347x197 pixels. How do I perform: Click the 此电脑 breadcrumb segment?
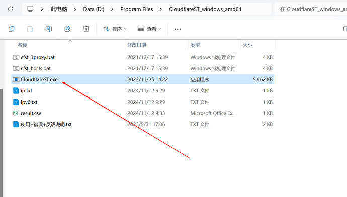[59, 9]
